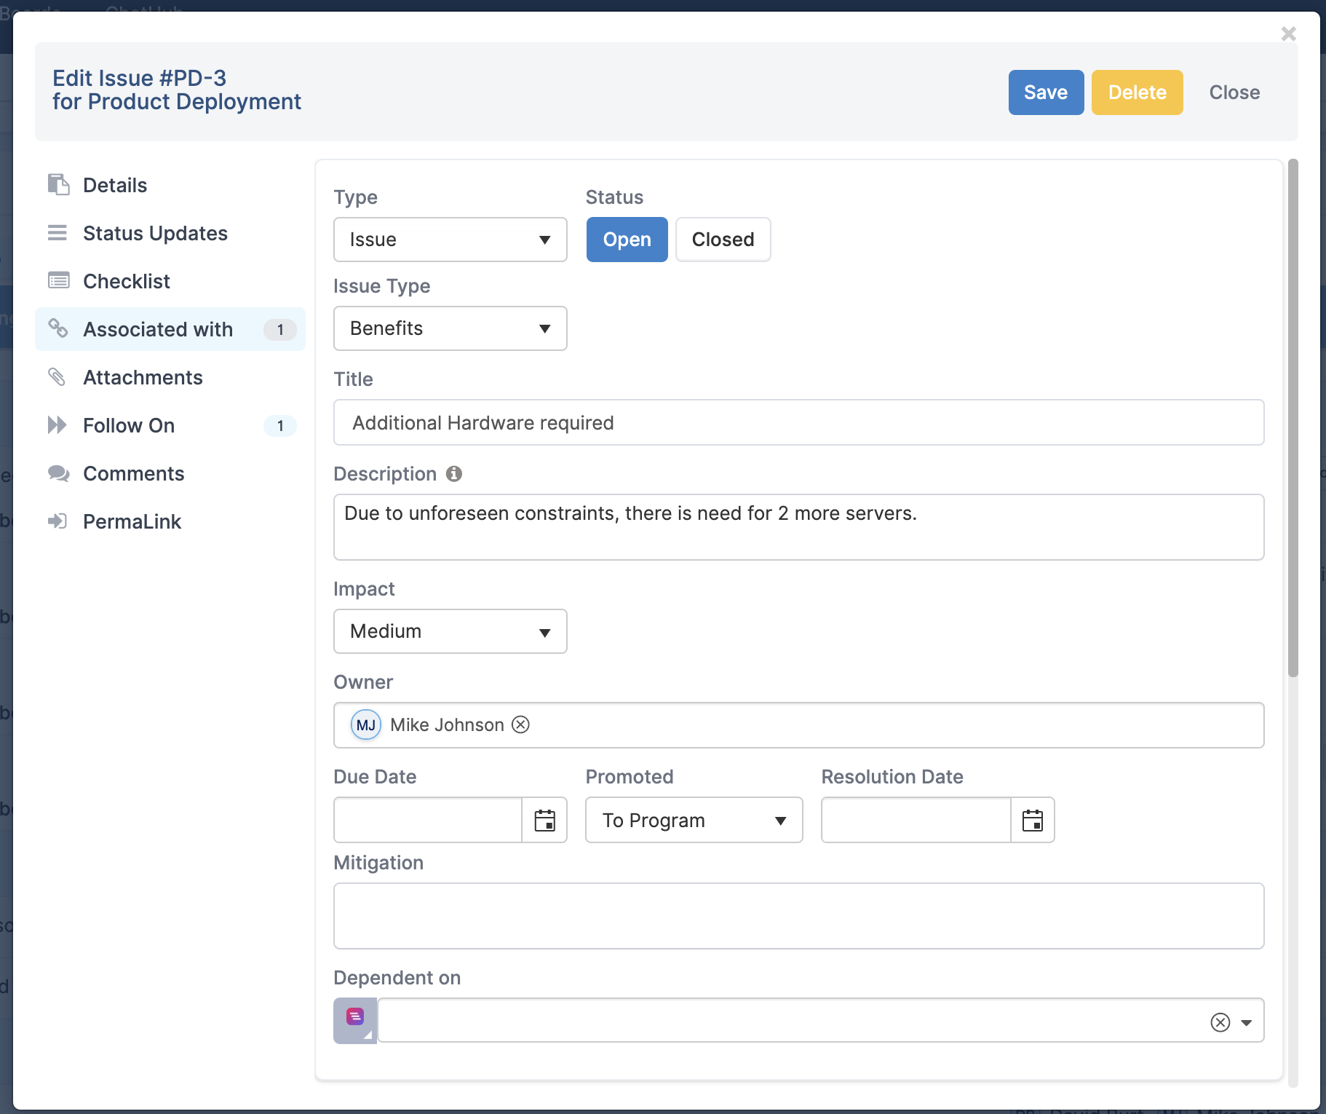Click the Due Date input field

coord(428,820)
